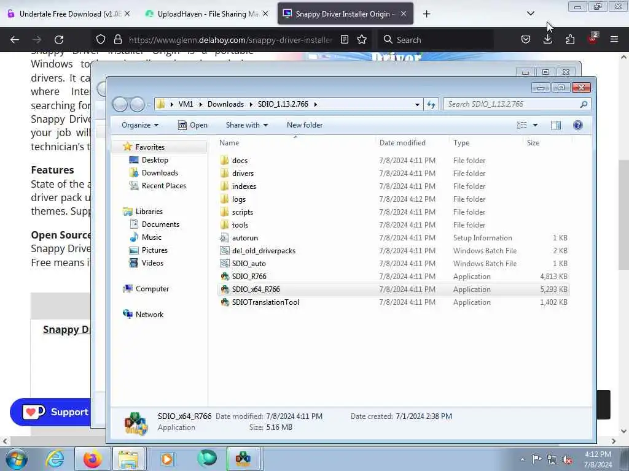Open the Pocket save icon in Firefox
Screen dimensions: 629x471
pos(526,39)
